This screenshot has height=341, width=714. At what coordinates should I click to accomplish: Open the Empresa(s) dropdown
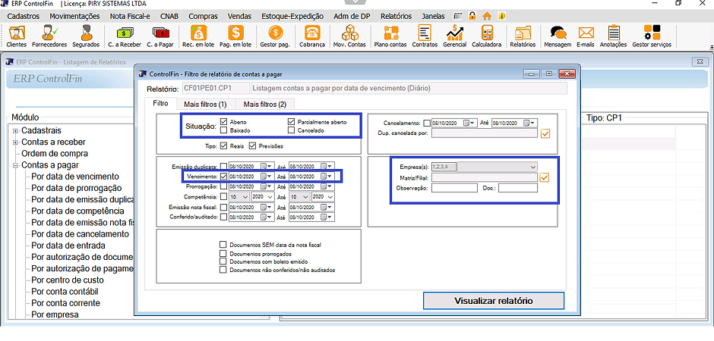click(x=533, y=167)
